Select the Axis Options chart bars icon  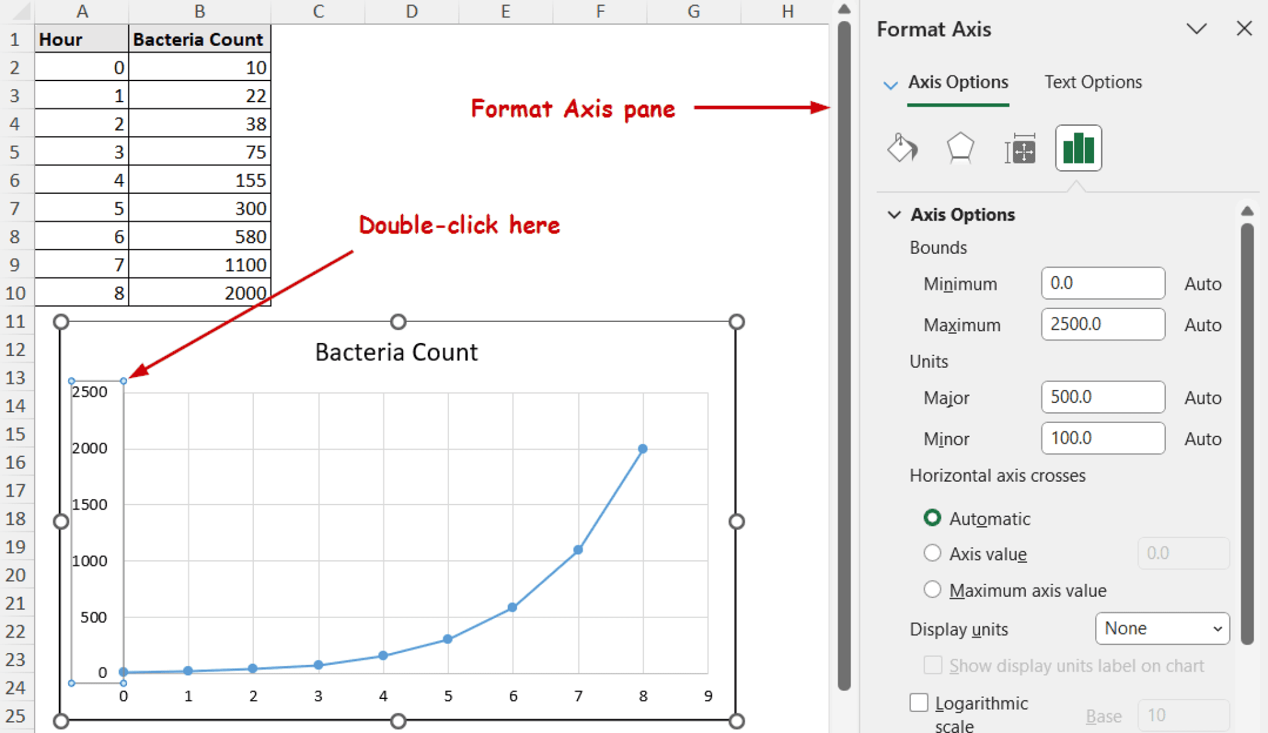pyautogui.click(x=1077, y=149)
